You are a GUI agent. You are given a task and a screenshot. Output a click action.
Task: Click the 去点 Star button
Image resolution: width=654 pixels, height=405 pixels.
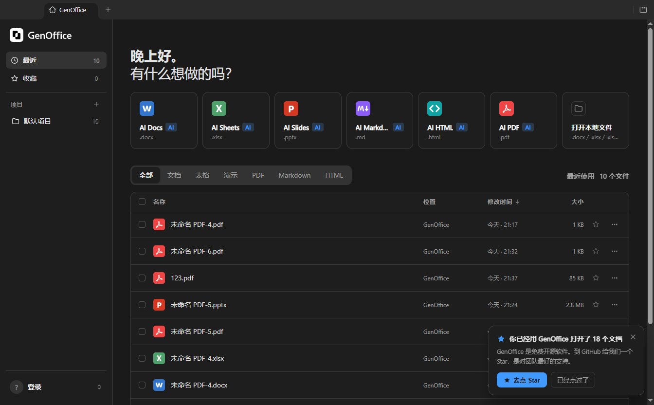click(x=522, y=380)
